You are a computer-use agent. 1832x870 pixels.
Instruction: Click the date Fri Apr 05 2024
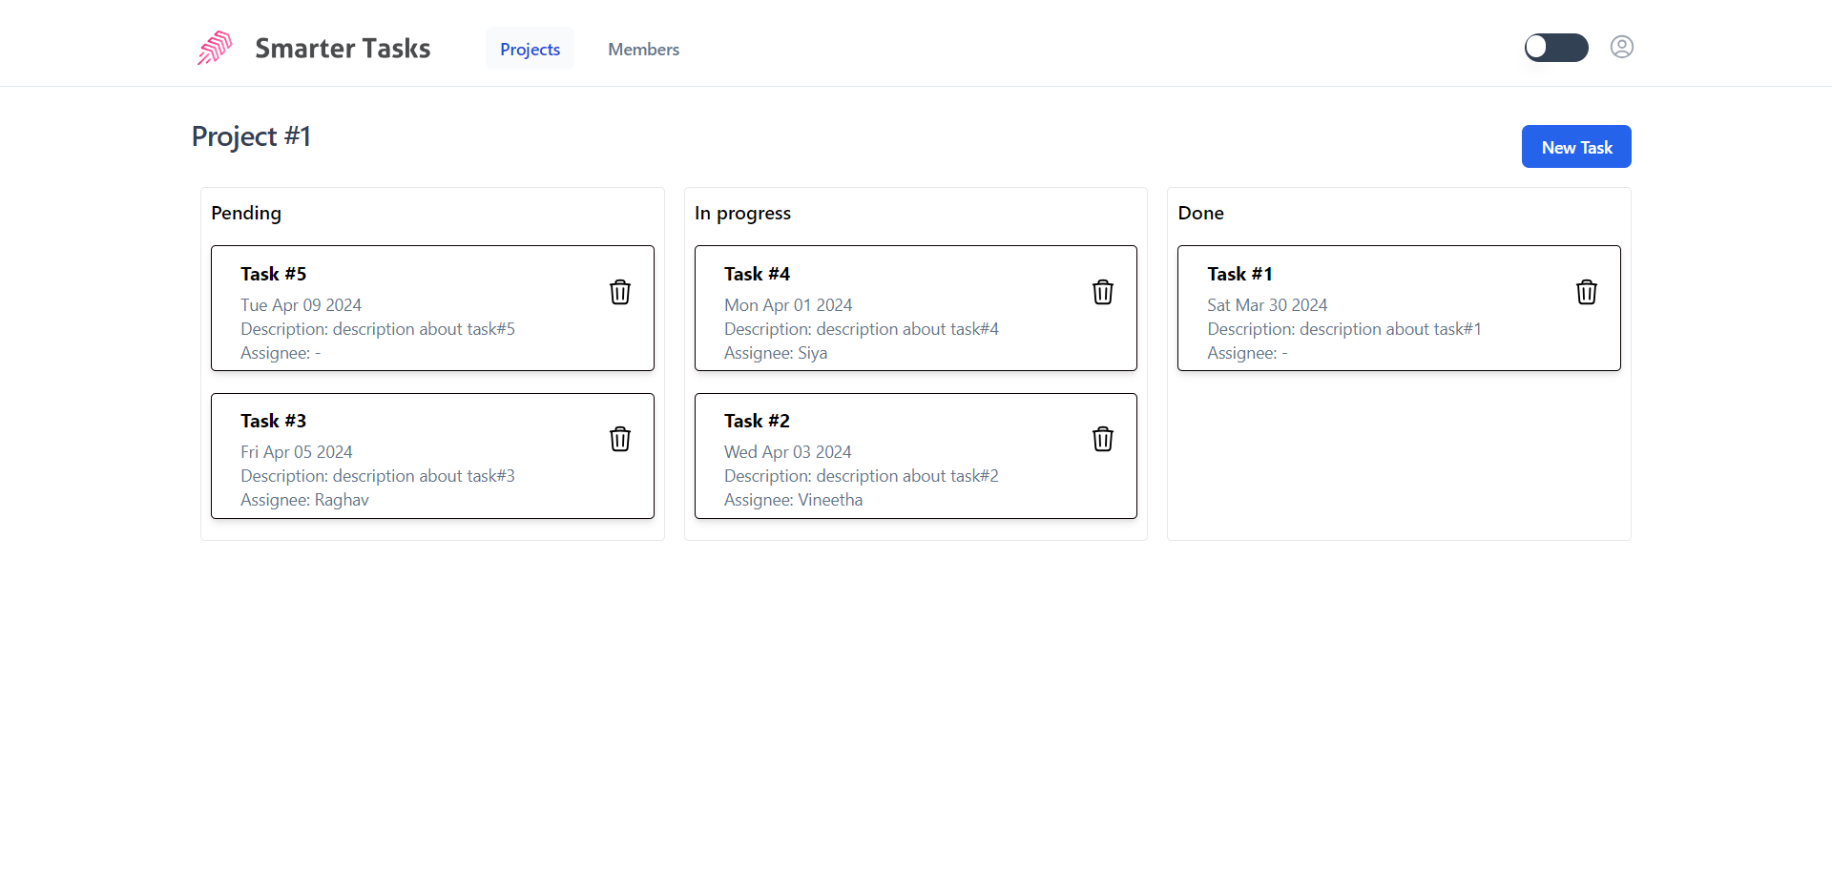pos(296,452)
